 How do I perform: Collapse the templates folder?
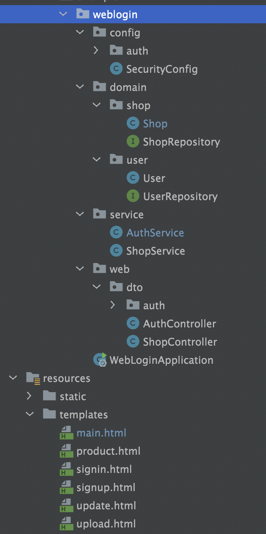point(30,414)
